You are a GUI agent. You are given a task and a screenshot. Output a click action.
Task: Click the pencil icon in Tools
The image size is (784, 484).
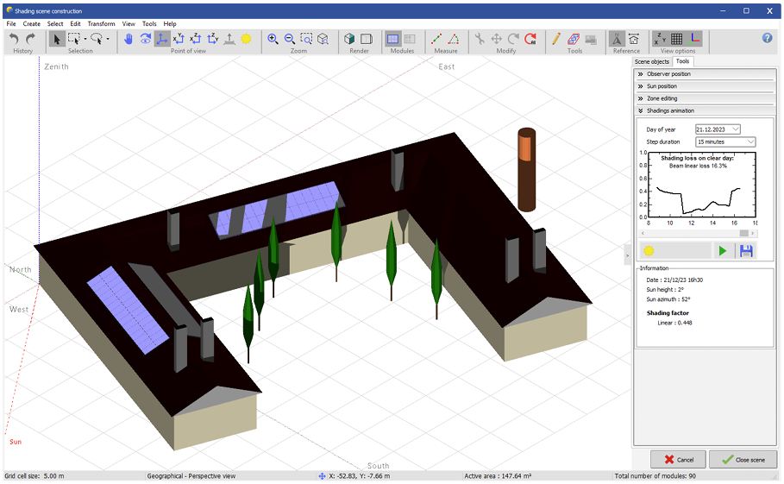pos(555,39)
